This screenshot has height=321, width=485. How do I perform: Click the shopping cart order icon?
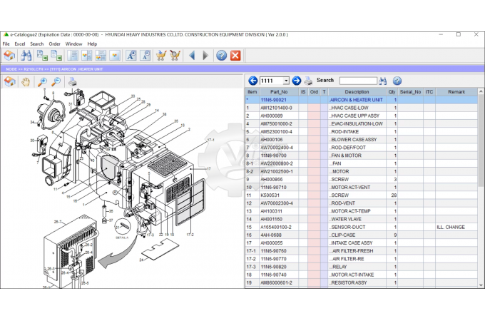(161, 55)
